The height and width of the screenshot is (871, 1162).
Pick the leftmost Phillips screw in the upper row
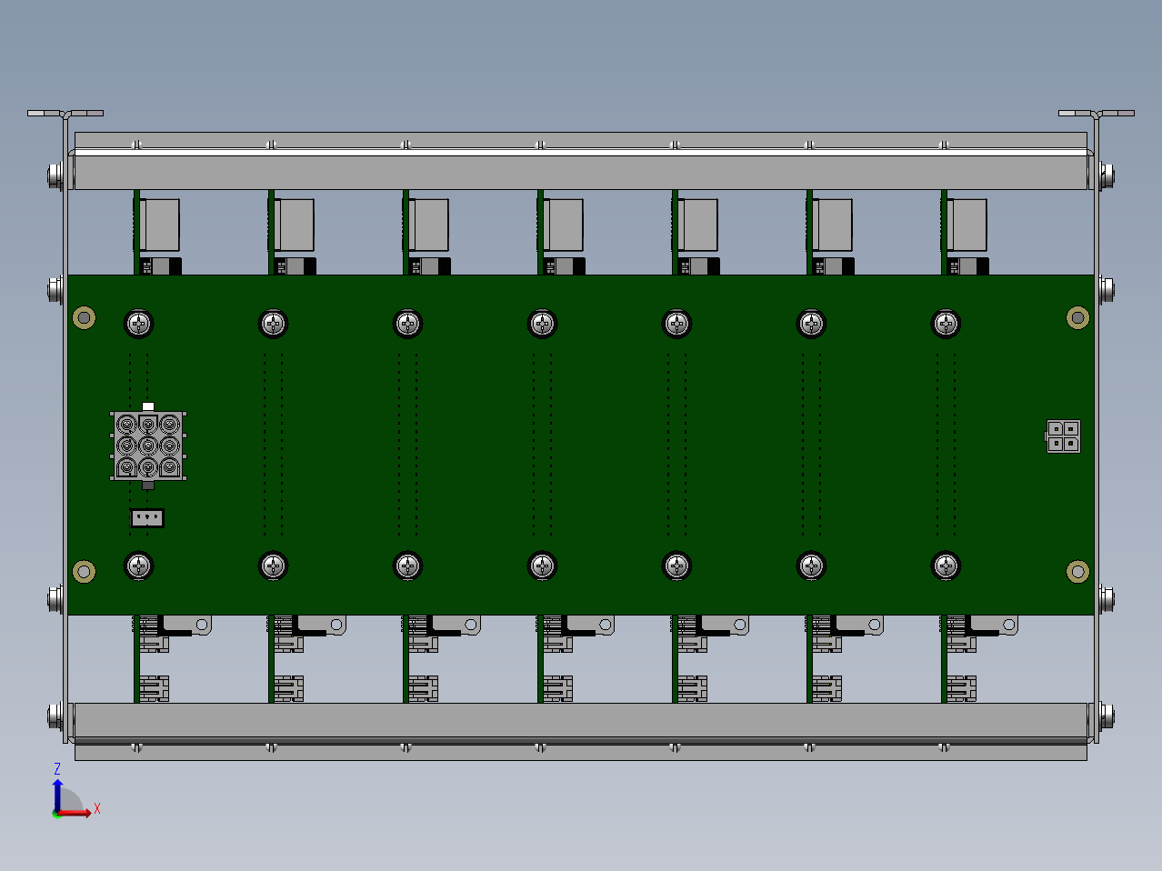coord(138,323)
